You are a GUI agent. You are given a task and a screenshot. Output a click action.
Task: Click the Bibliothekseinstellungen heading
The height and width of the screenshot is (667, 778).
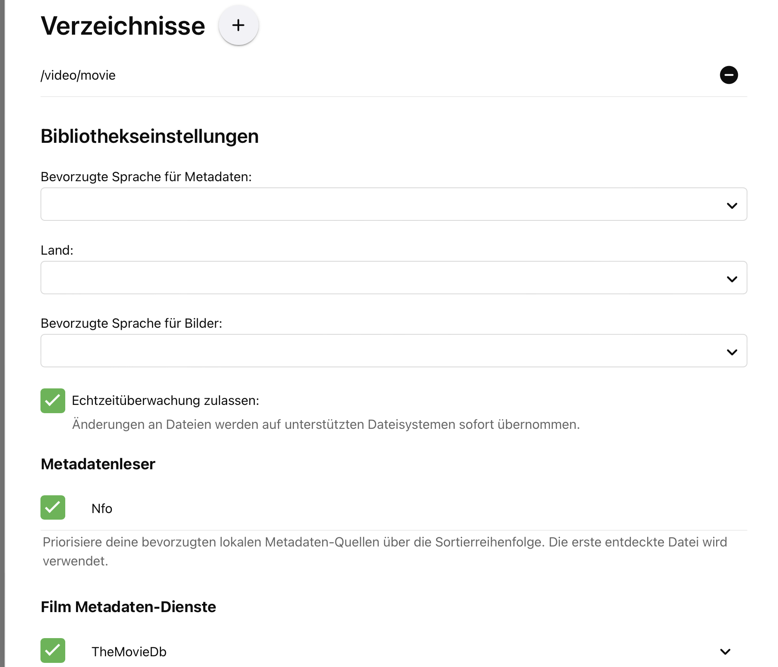[149, 137]
